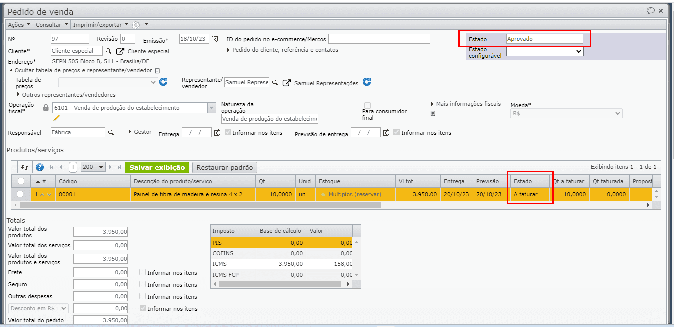Expand Pedido do cliente, referência e contatos
Viewport: 674px width, 327px height.
(282, 50)
